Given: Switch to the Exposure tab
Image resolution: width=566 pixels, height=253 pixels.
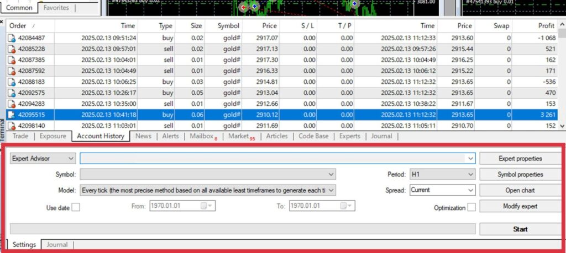Looking at the screenshot, I should pyautogui.click(x=53, y=136).
